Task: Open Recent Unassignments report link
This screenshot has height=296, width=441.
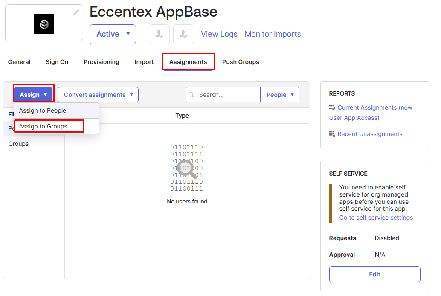Action: [x=370, y=134]
